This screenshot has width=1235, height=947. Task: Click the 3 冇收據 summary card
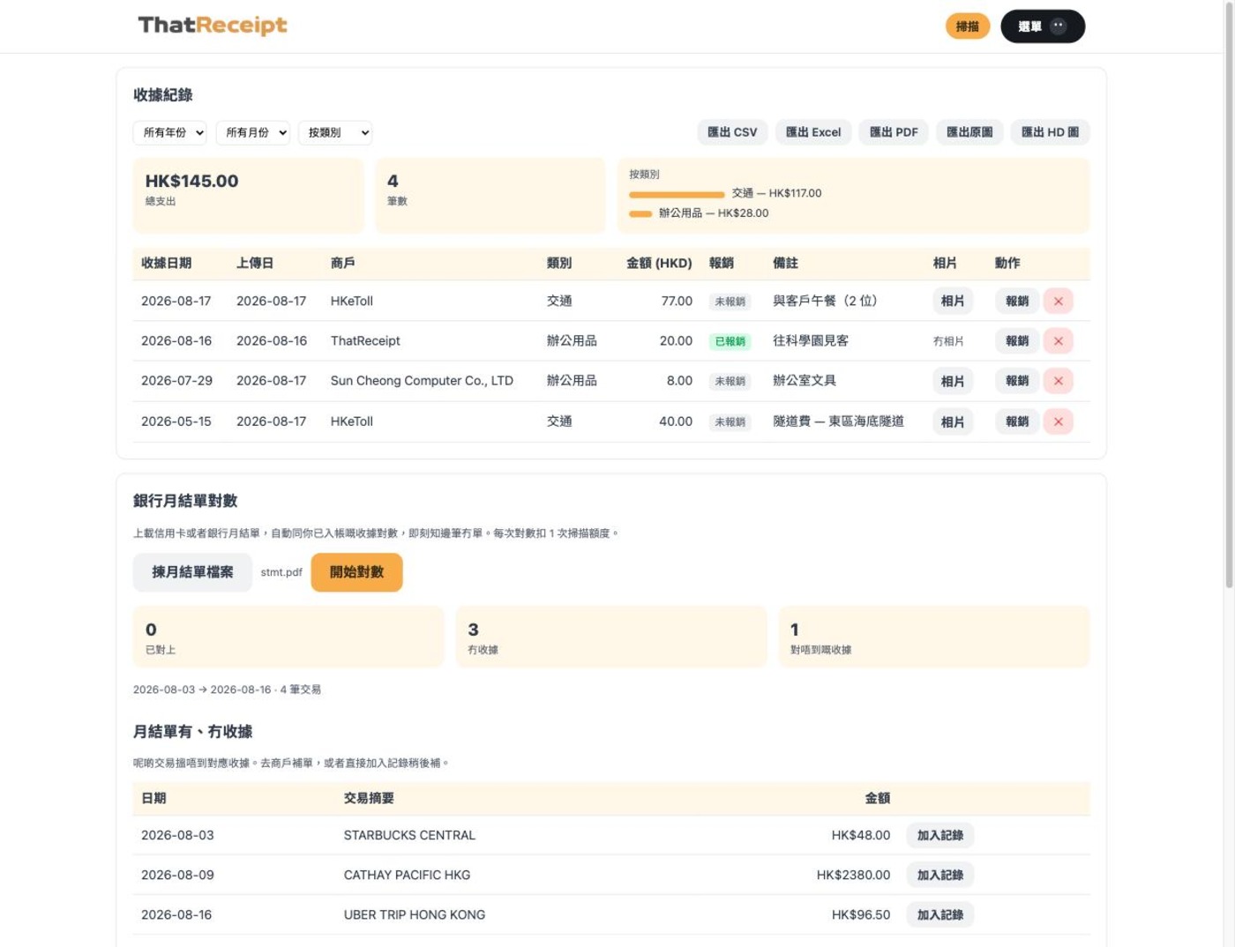point(611,637)
